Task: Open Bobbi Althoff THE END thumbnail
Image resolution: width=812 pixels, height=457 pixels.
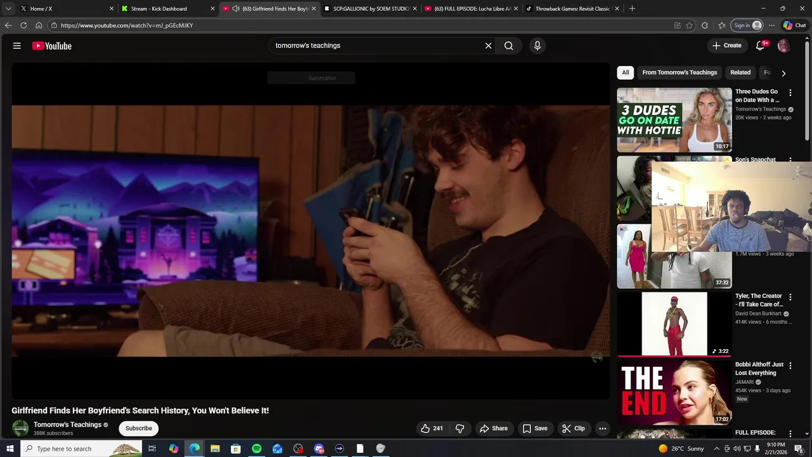Action: [674, 393]
